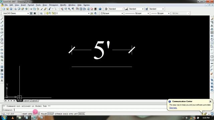Select the Erase tool in Modify toolbar

212,19
